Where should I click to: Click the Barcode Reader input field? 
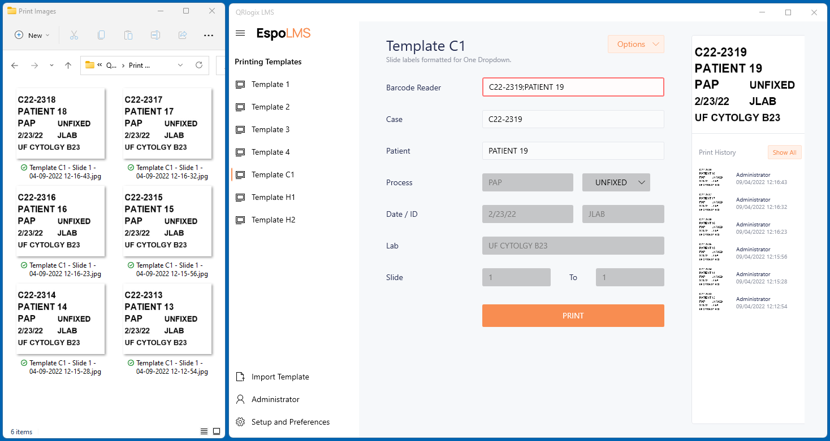click(573, 87)
